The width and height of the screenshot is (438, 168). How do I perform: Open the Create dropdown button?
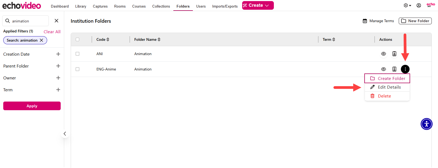[x=258, y=5]
